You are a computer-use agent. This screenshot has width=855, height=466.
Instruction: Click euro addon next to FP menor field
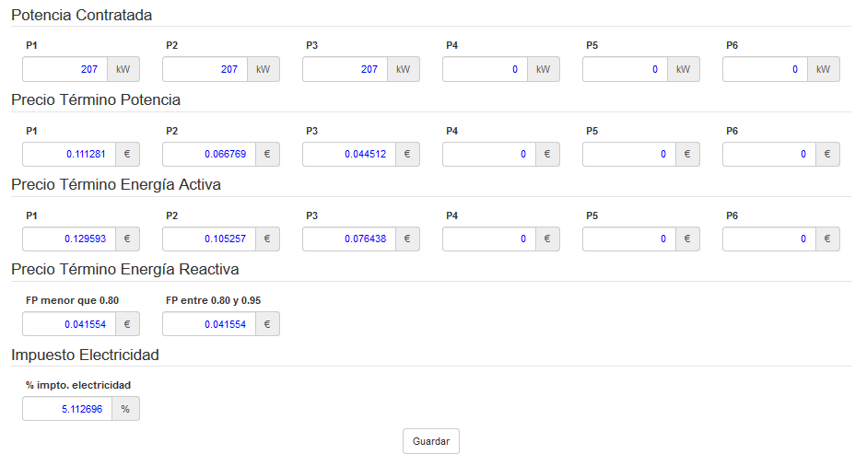point(127,324)
